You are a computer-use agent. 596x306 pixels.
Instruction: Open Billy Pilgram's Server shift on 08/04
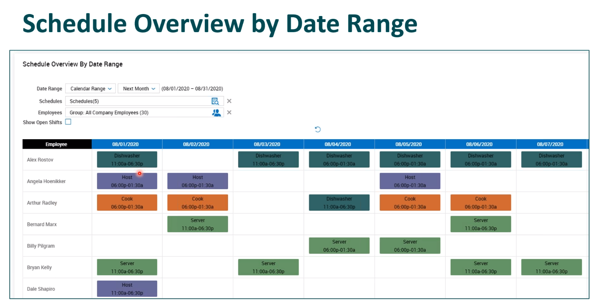click(339, 246)
